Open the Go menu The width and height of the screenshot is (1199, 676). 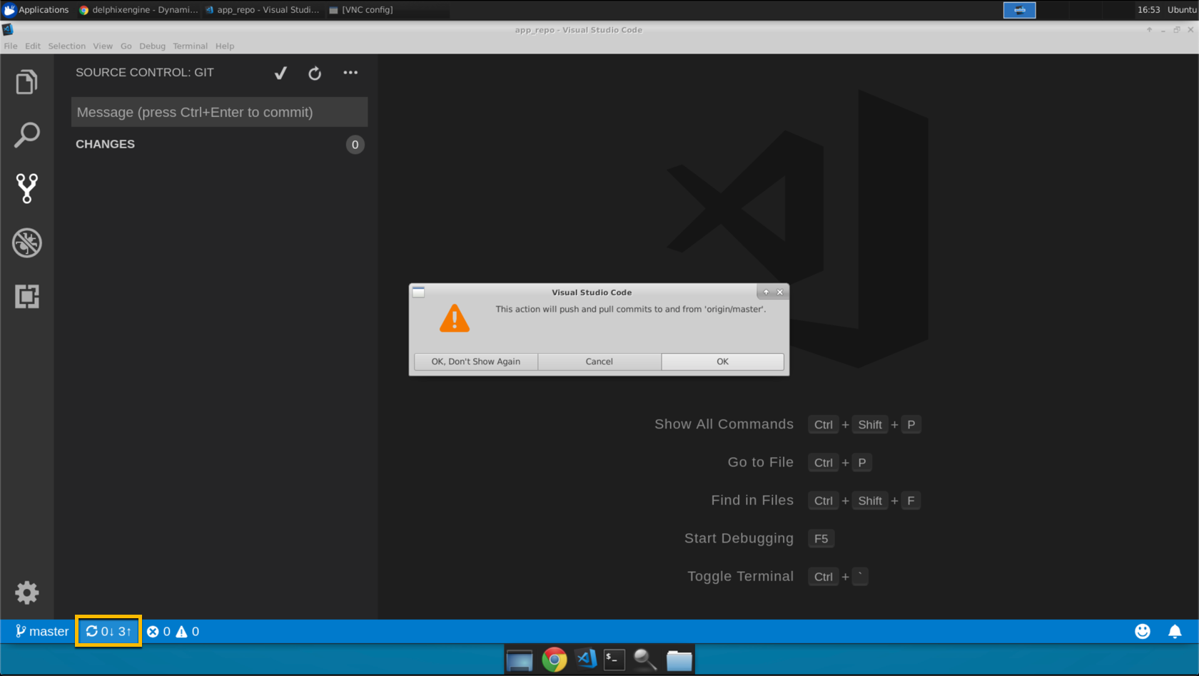tap(126, 46)
